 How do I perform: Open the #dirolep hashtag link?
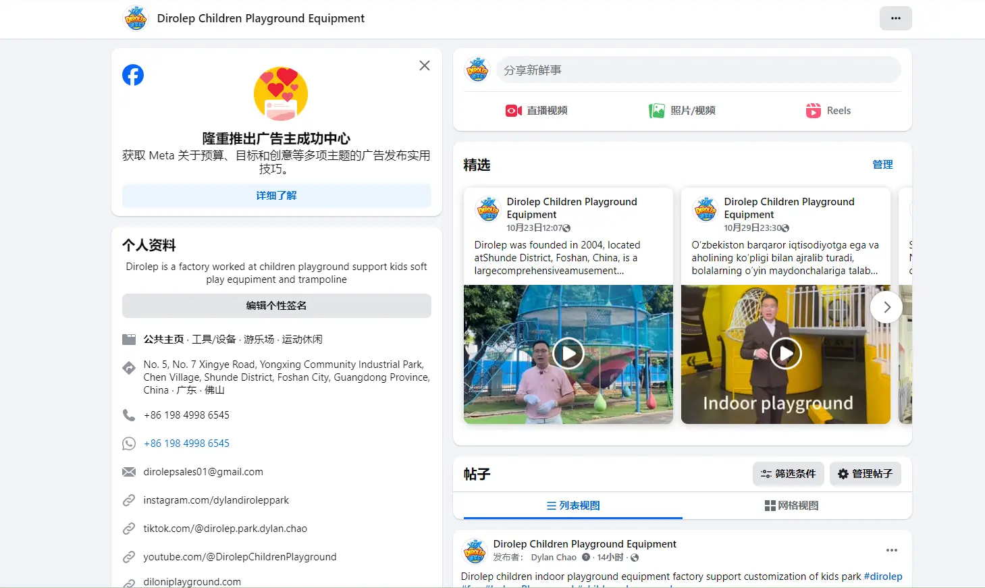883,576
